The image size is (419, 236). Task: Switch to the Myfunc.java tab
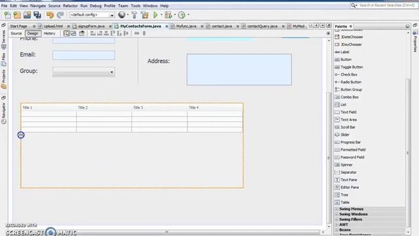186,26
